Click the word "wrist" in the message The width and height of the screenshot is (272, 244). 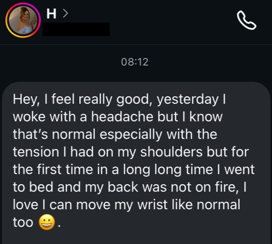point(152,204)
